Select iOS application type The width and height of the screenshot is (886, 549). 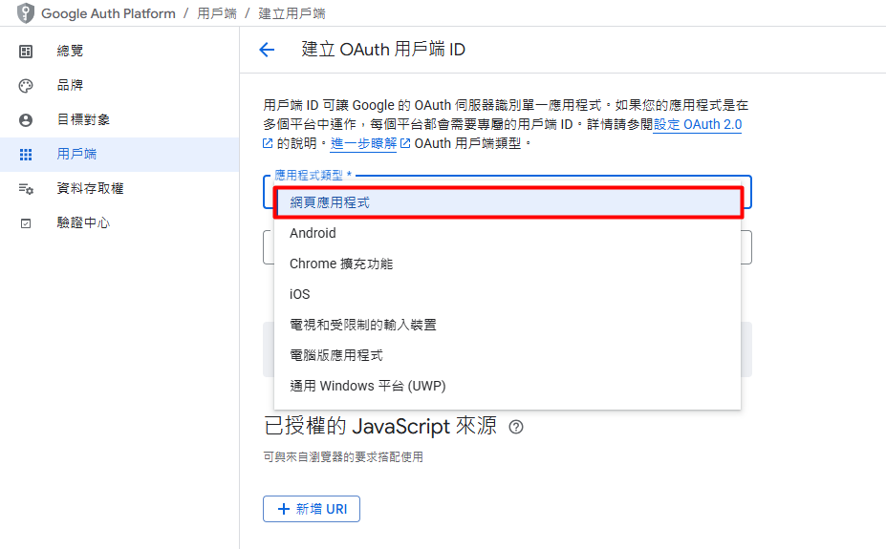(508, 294)
